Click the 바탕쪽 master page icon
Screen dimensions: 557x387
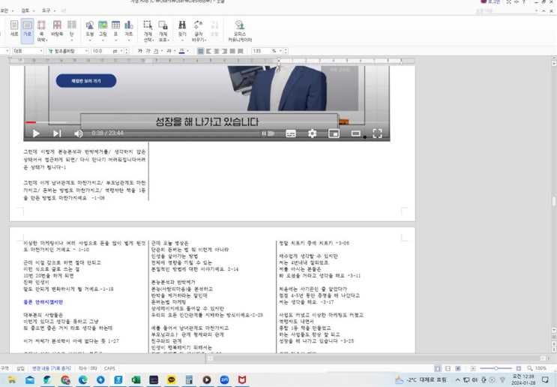coord(57,28)
